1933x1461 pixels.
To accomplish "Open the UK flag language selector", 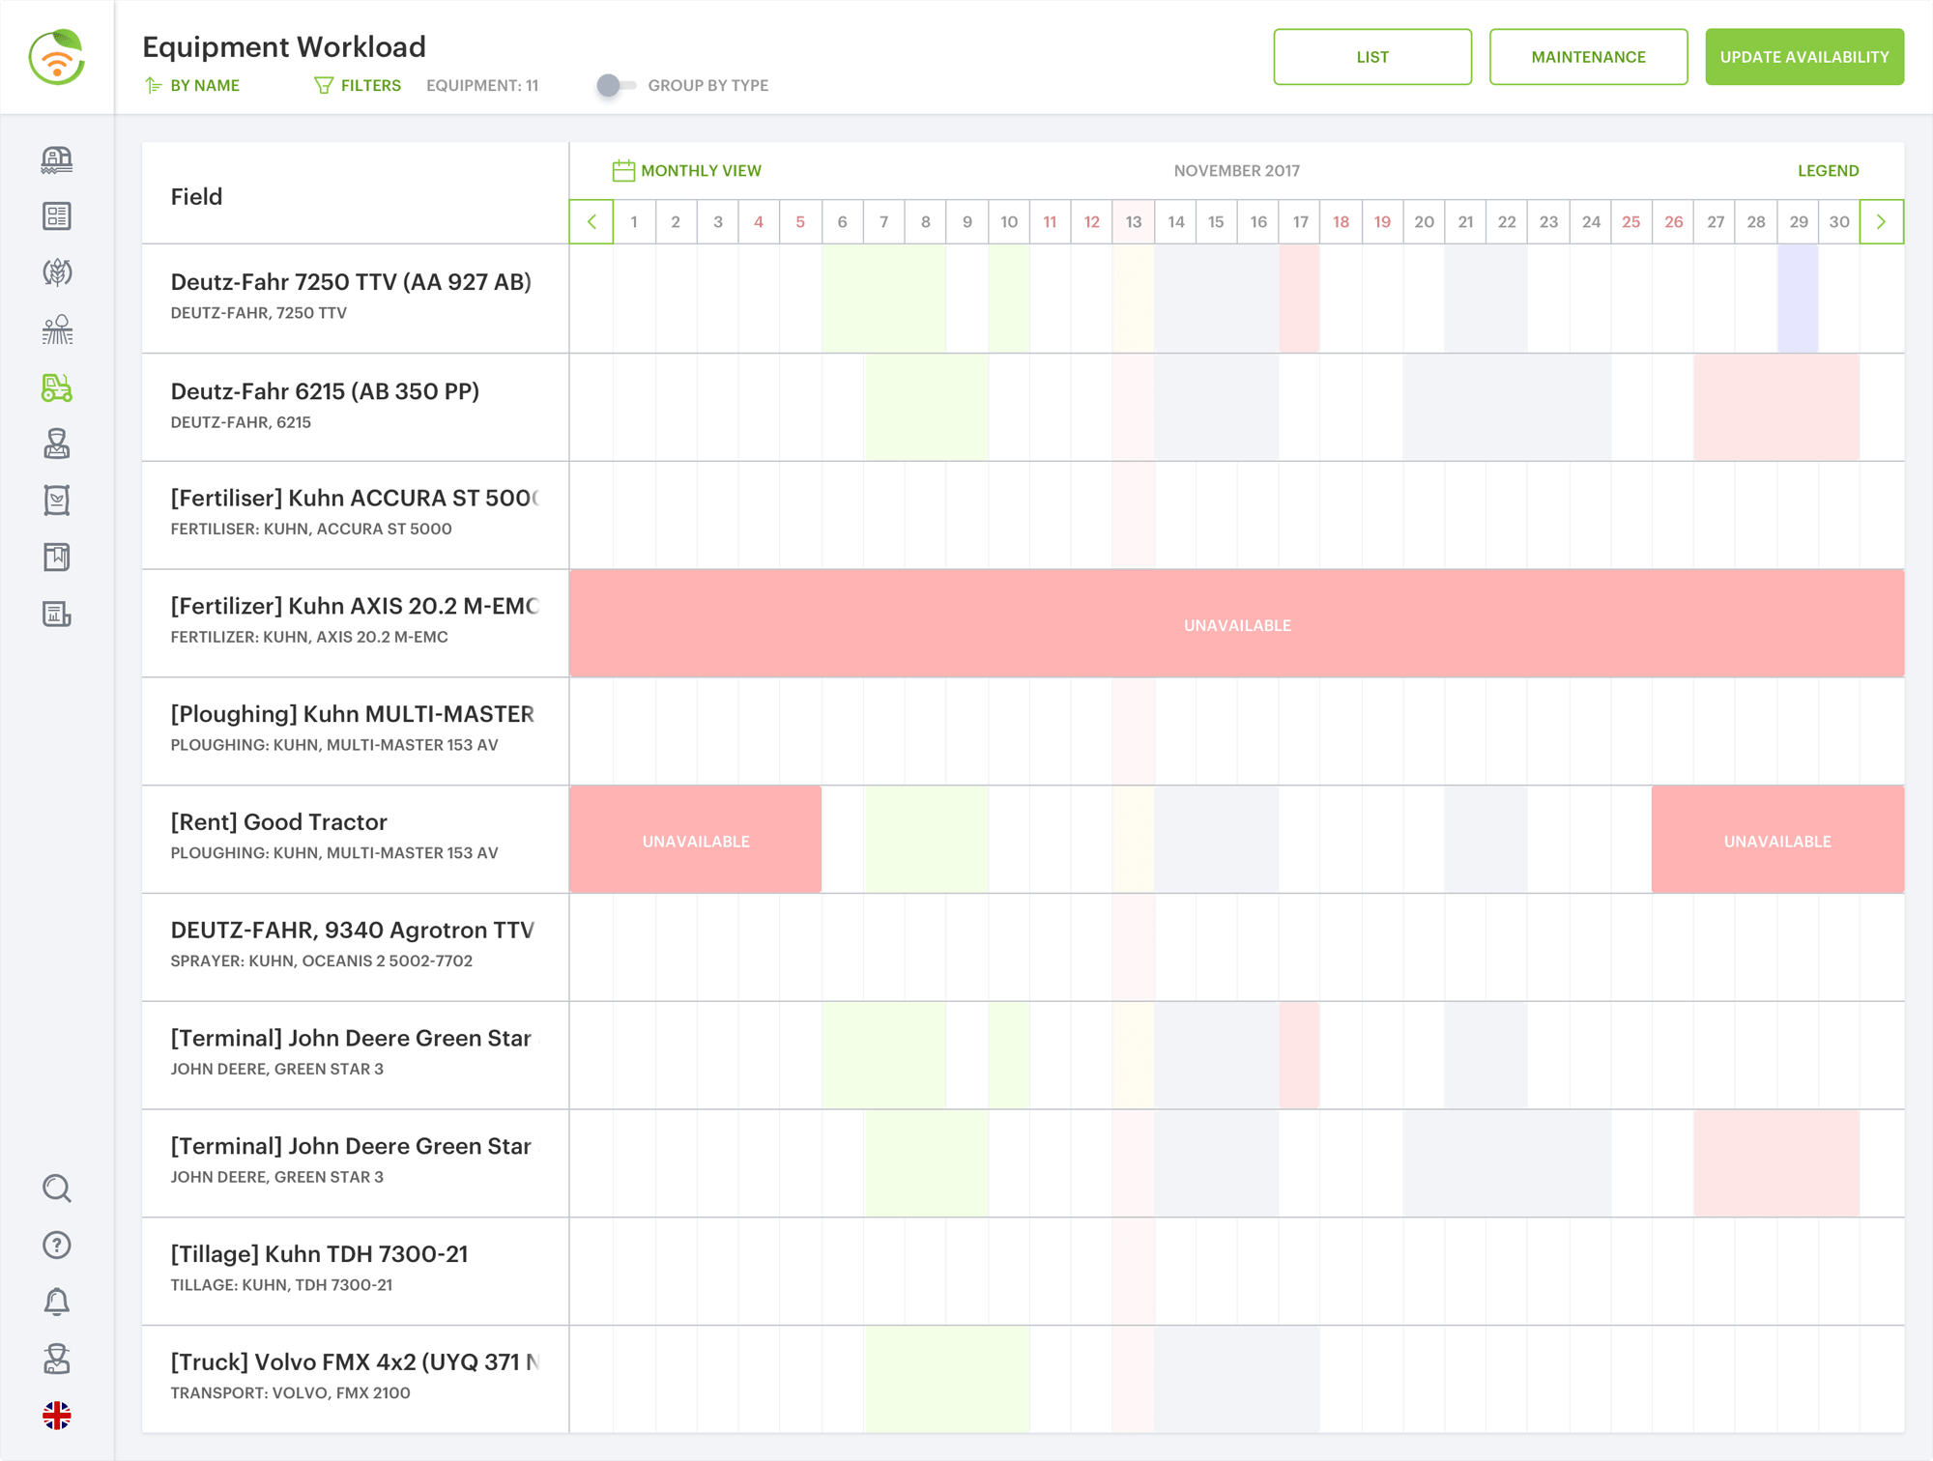I will 57,1416.
